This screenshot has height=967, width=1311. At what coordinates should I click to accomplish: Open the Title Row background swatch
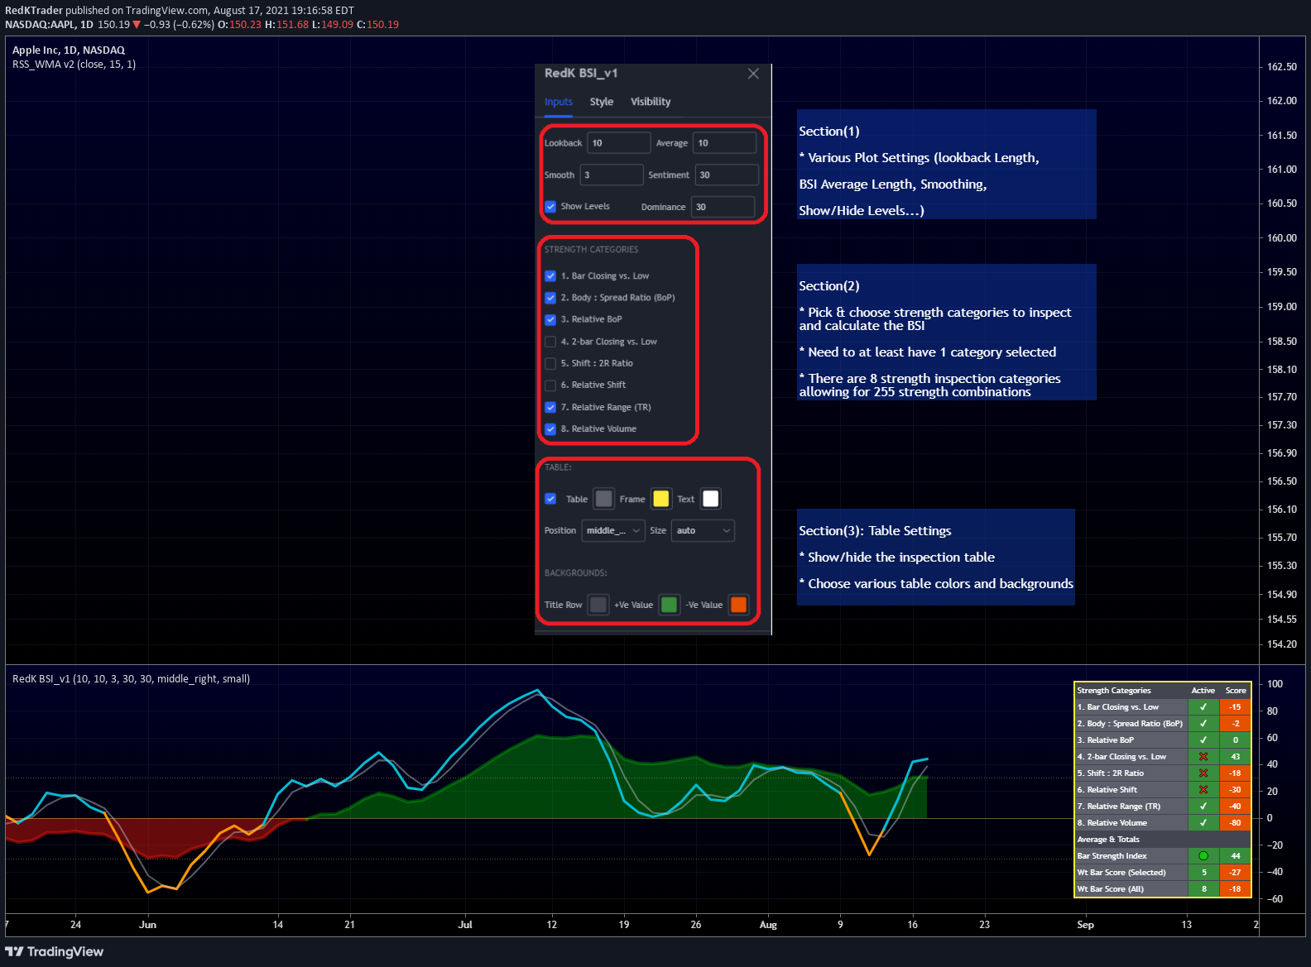pos(598,605)
